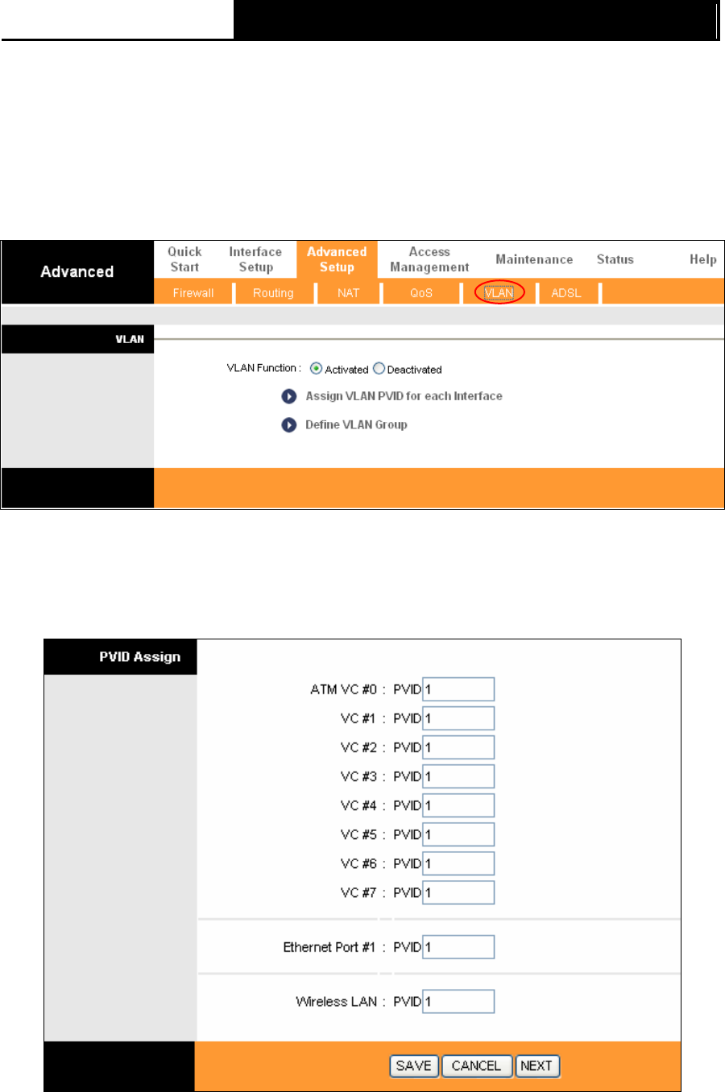The image size is (725, 1092).
Task: Select the VLAN submenu item
Action: tap(499, 293)
